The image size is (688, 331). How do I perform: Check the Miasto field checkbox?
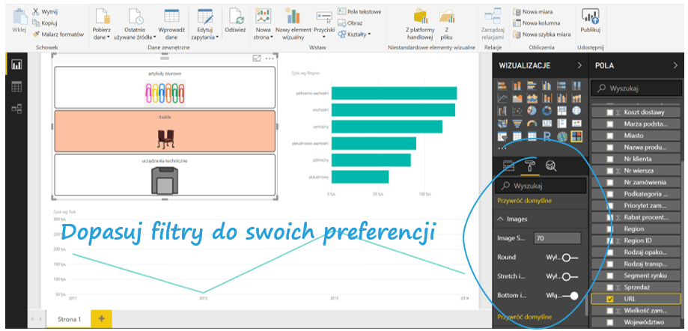coord(610,136)
